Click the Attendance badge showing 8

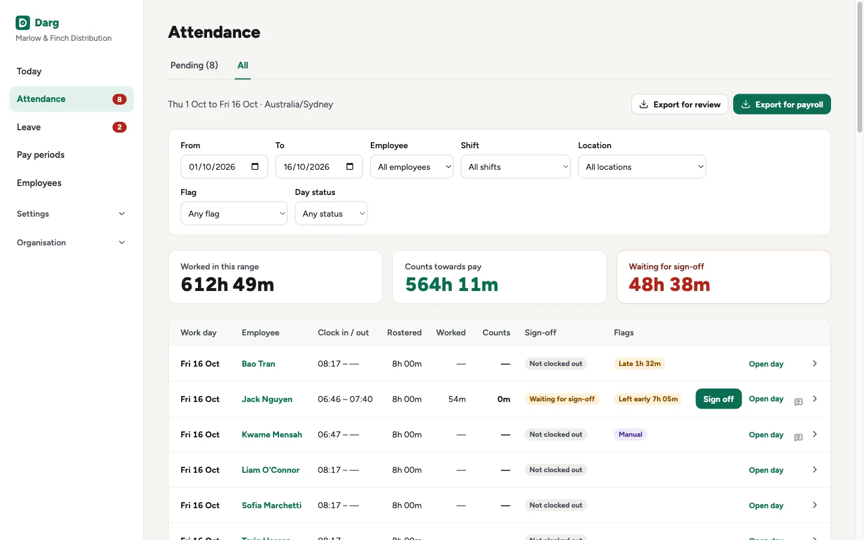coord(119,100)
